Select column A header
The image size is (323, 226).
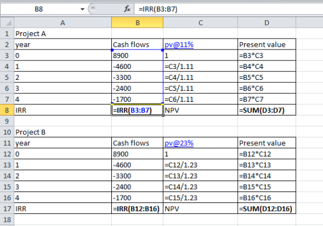click(x=63, y=22)
